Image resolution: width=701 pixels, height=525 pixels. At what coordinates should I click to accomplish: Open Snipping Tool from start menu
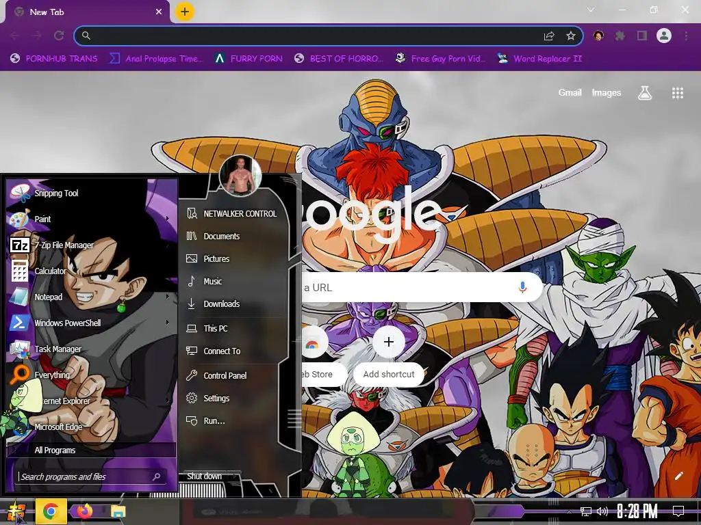[92, 193]
